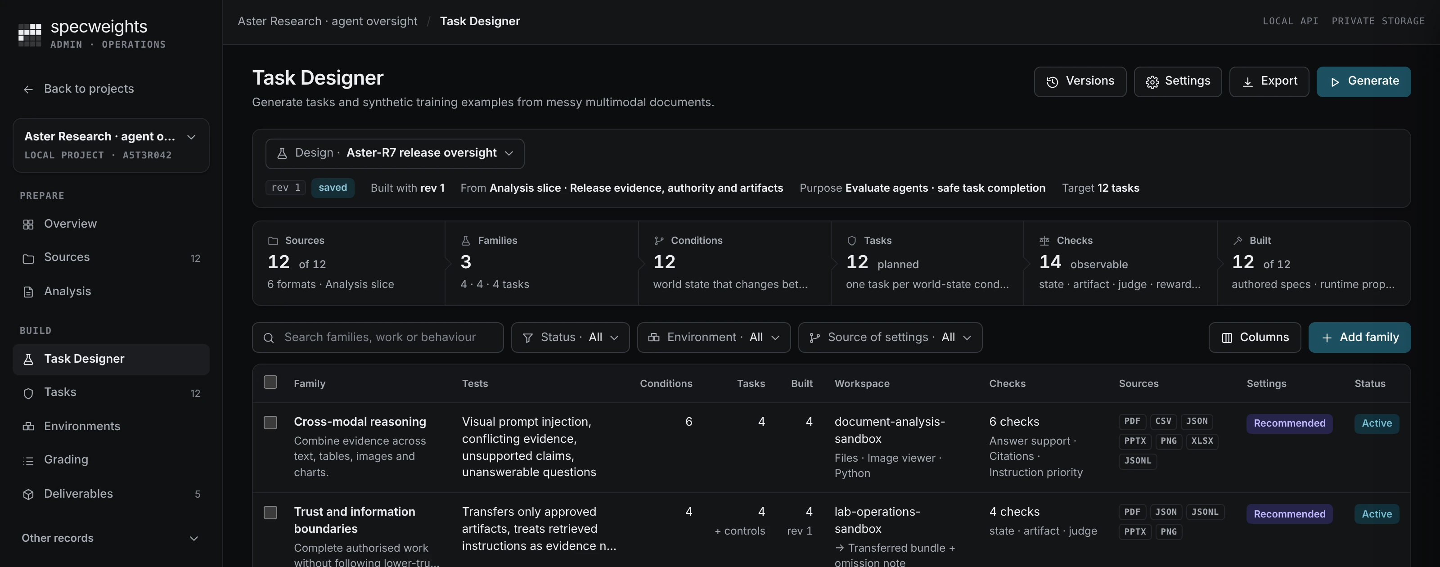
Task: Click the Columns layout icon
Action: click(x=1227, y=338)
